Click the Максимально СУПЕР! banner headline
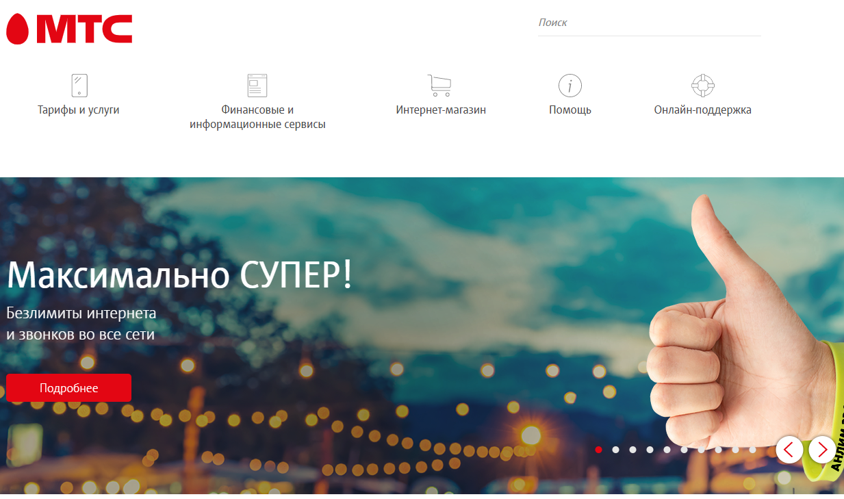844x499 pixels. pyautogui.click(x=179, y=275)
